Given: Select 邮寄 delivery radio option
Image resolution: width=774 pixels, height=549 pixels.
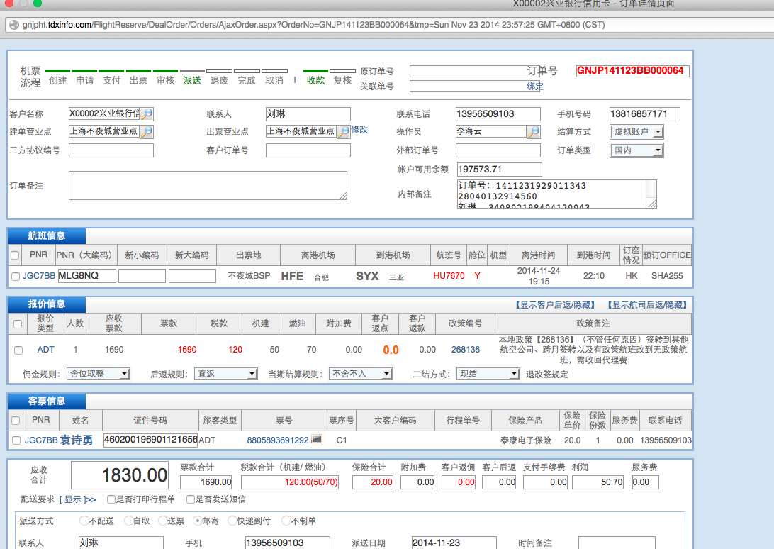Looking at the screenshot, I should coord(198,521).
